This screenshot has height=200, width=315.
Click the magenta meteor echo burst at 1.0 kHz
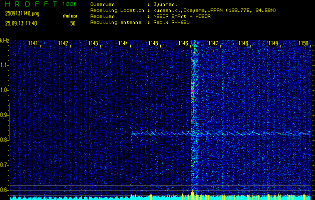192,91
